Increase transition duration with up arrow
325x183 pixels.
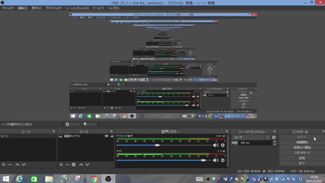[274, 142]
